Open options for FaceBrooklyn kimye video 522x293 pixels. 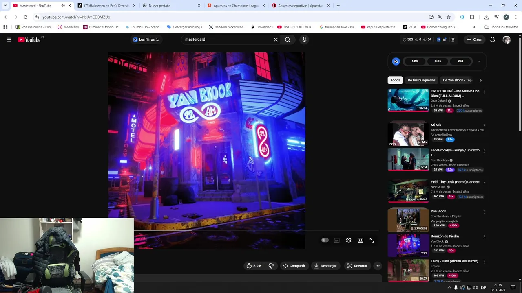click(x=484, y=151)
